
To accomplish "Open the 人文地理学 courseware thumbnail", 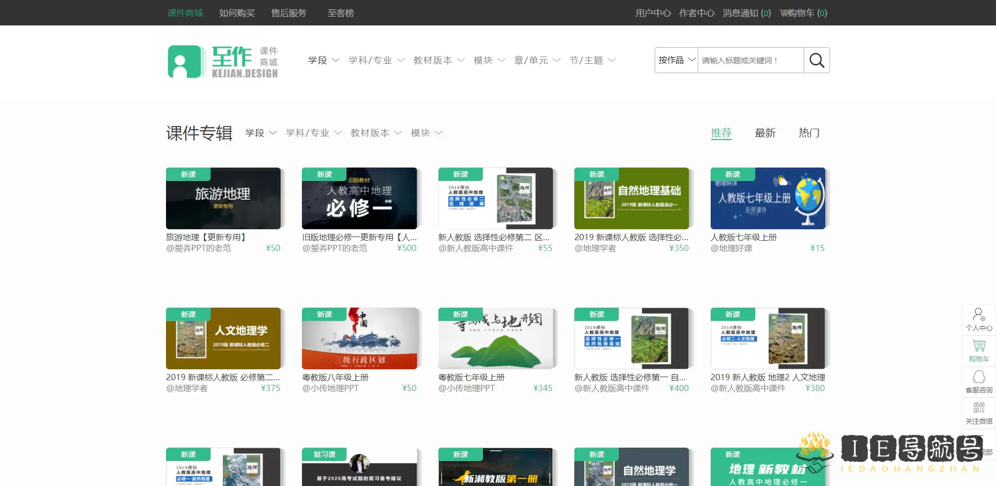I will pyautogui.click(x=223, y=338).
